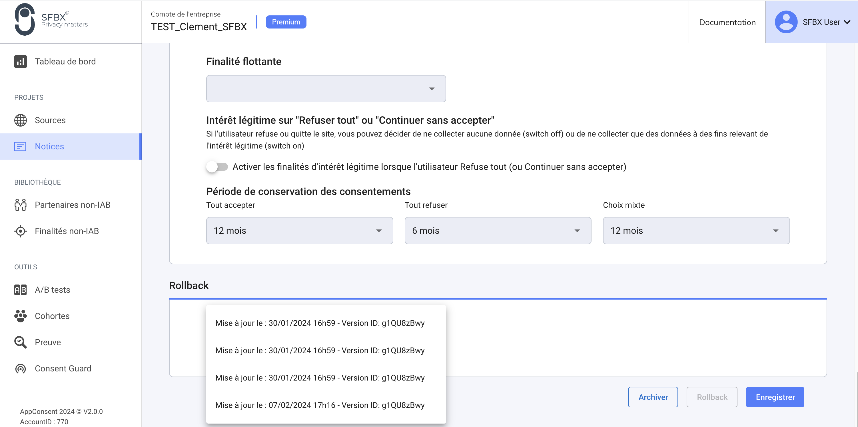Click the Notices sidebar icon
The image size is (858, 427).
(x=20, y=147)
